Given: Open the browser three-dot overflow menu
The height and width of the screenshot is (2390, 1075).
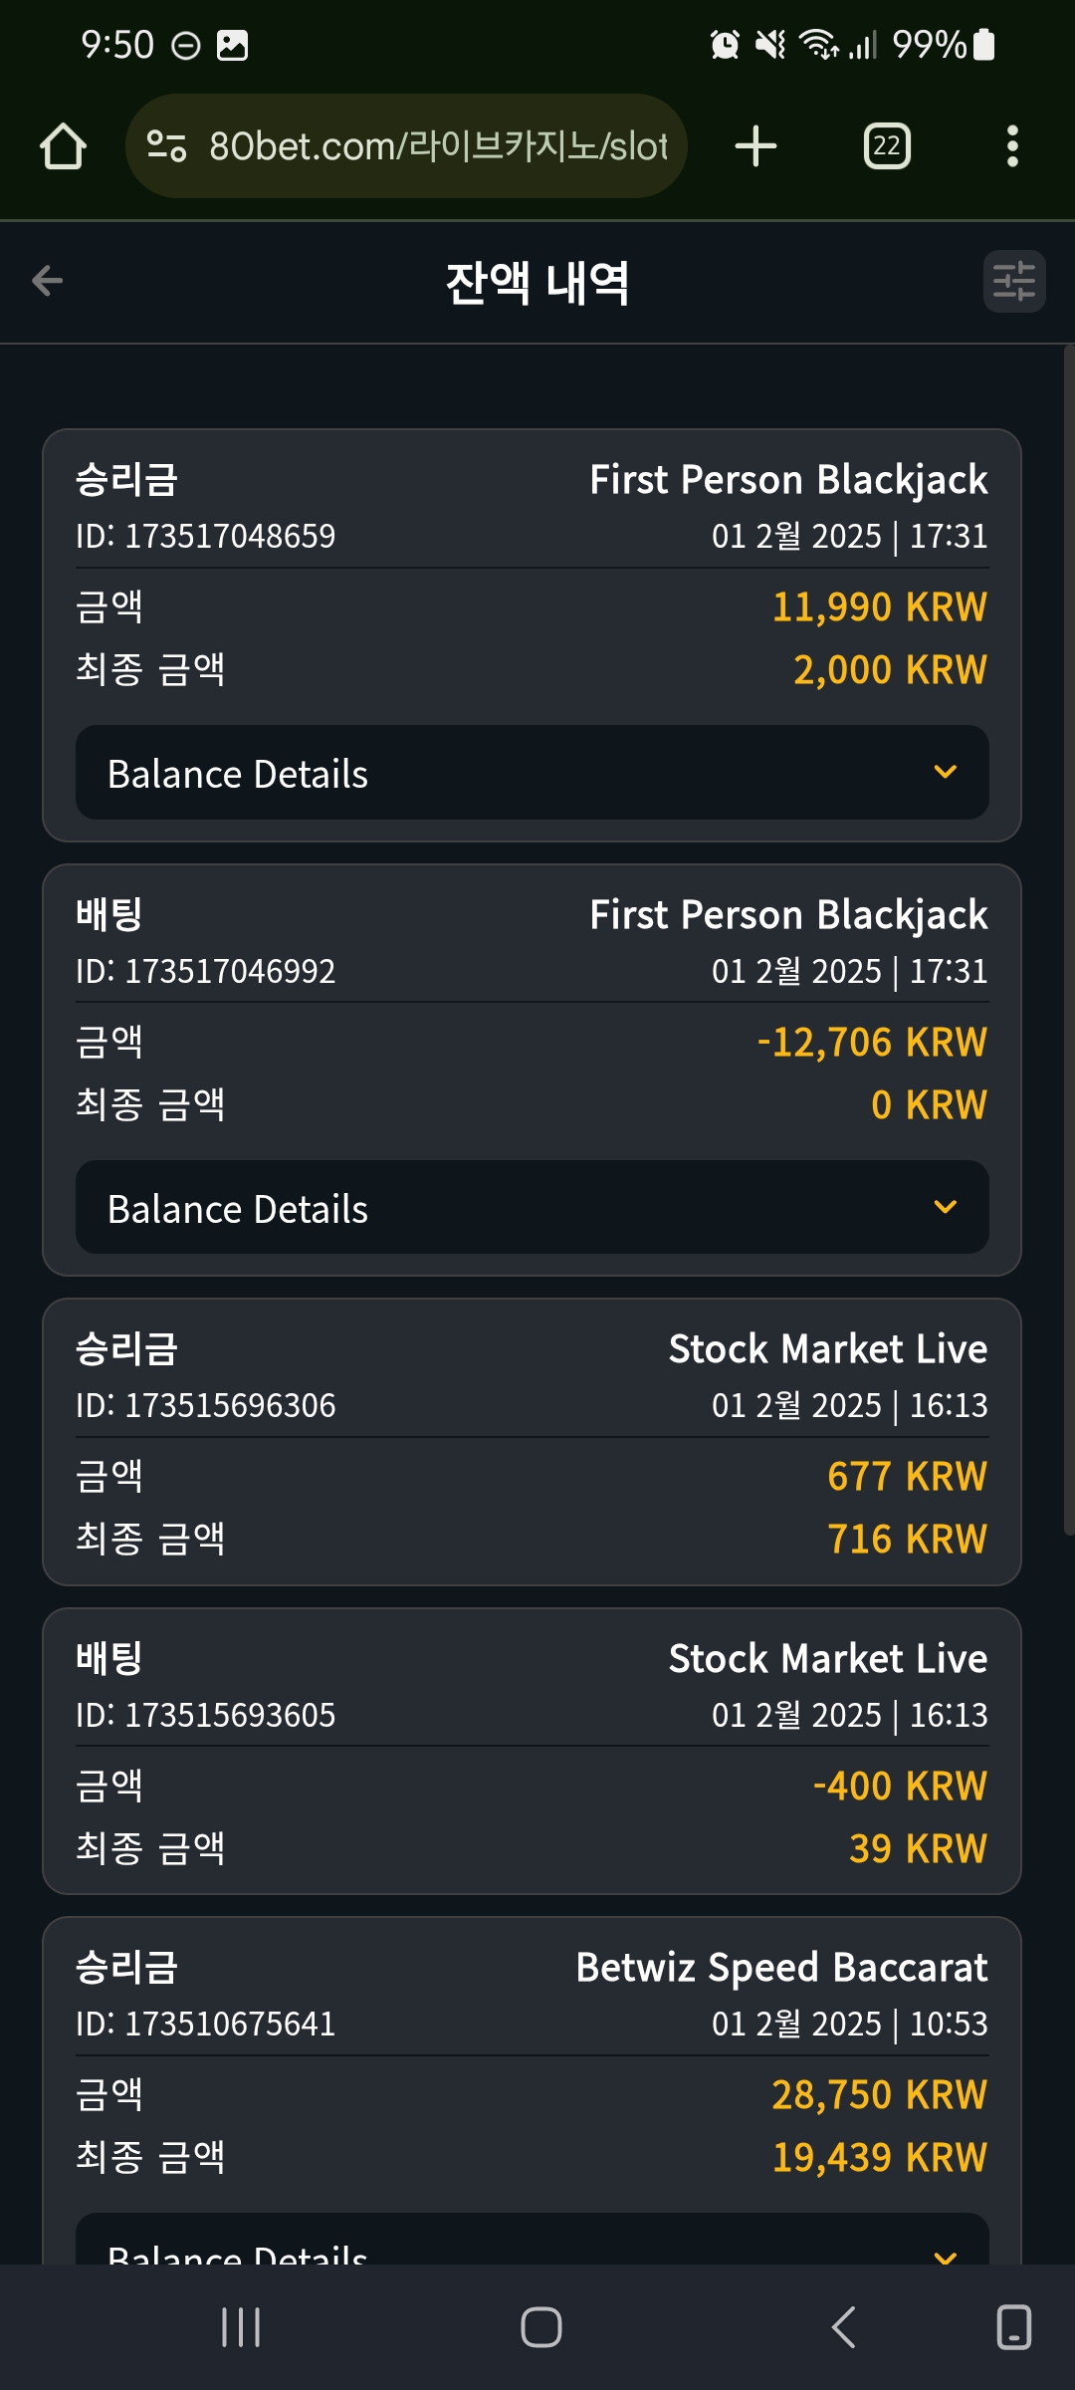Looking at the screenshot, I should [1012, 146].
